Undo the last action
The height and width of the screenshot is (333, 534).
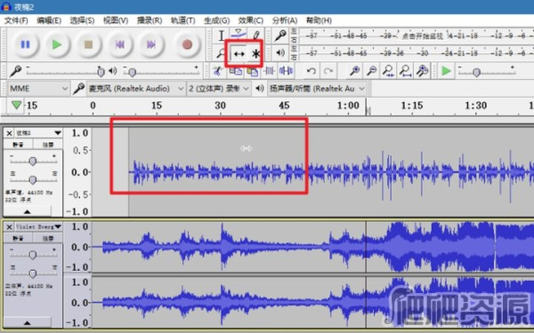pyautogui.click(x=311, y=71)
